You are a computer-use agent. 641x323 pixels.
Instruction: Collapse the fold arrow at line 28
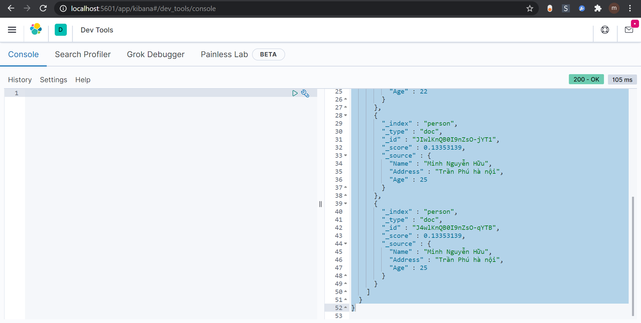[345, 115]
